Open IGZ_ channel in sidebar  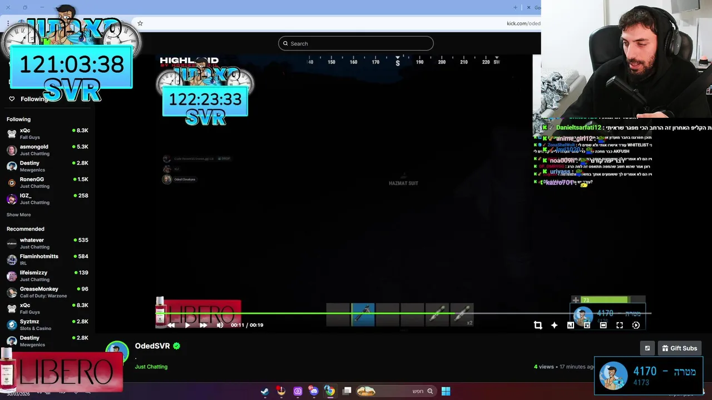tap(47, 198)
